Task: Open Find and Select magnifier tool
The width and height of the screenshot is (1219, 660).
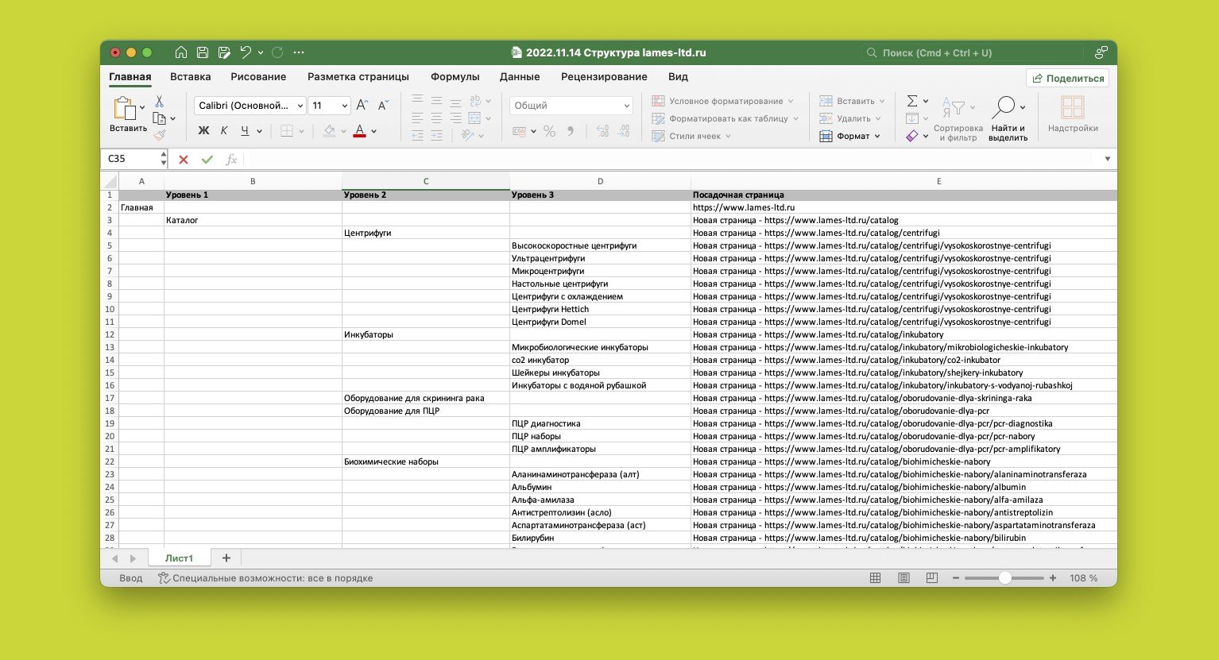Action: tap(1004, 106)
